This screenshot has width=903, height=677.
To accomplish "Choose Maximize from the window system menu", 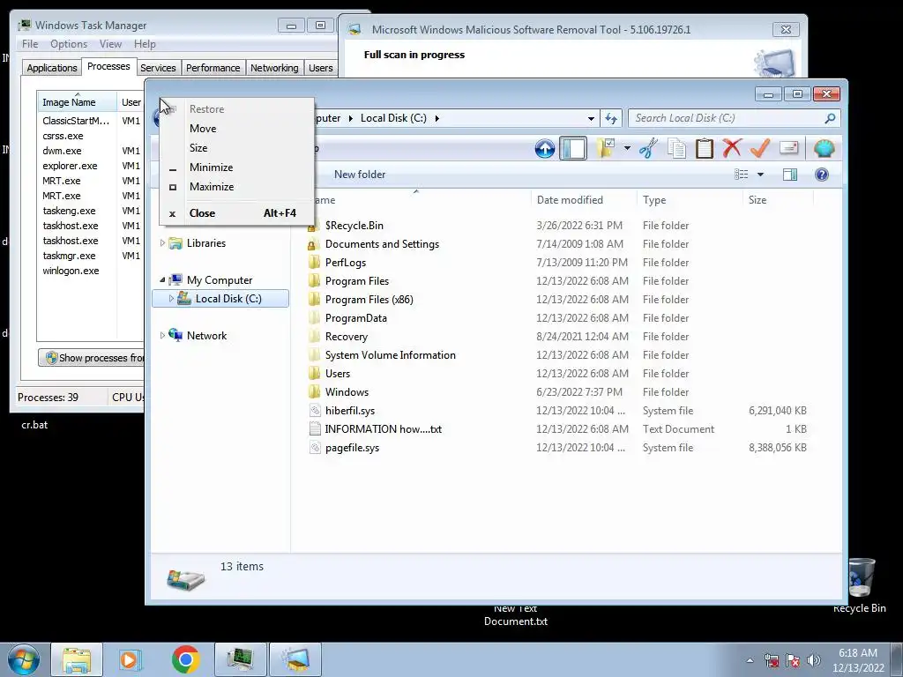I will click(237, 187).
